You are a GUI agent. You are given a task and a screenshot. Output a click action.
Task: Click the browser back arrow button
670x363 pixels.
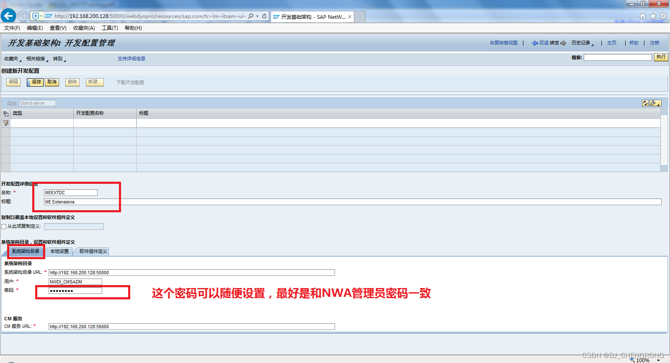pyautogui.click(x=8, y=16)
